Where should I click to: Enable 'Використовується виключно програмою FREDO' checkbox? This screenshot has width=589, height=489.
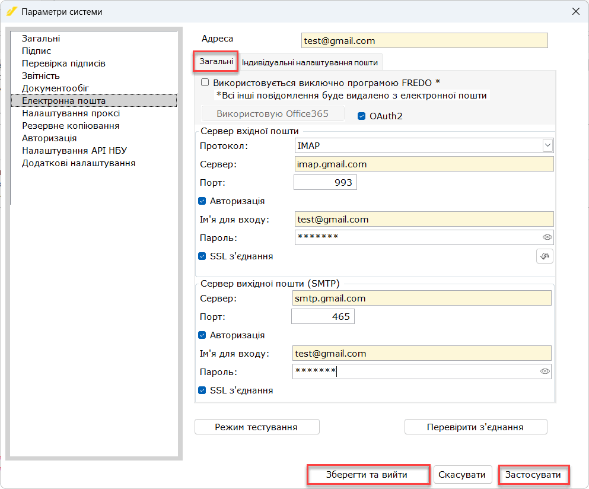(205, 82)
